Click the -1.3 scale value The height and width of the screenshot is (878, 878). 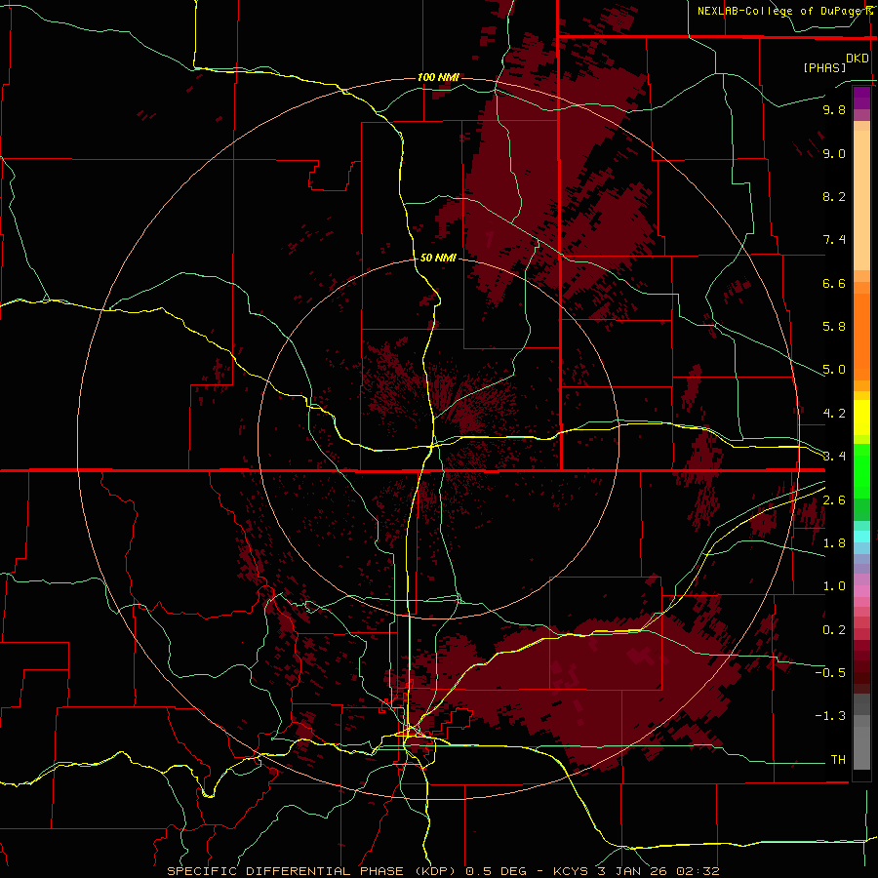830,716
